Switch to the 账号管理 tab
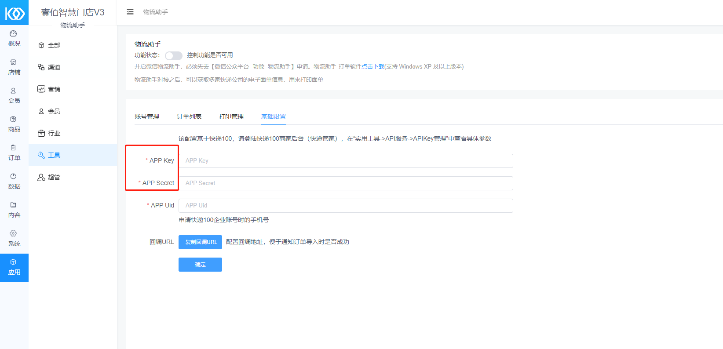This screenshot has height=349, width=723. click(x=147, y=116)
